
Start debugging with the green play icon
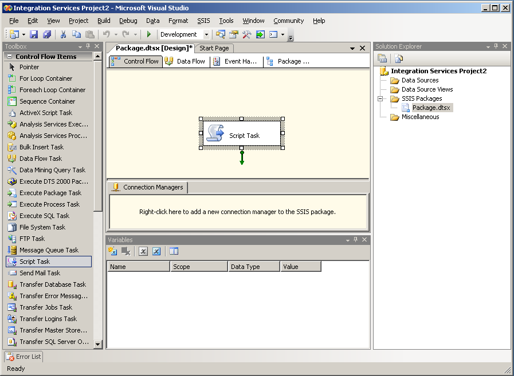pyautogui.click(x=149, y=34)
